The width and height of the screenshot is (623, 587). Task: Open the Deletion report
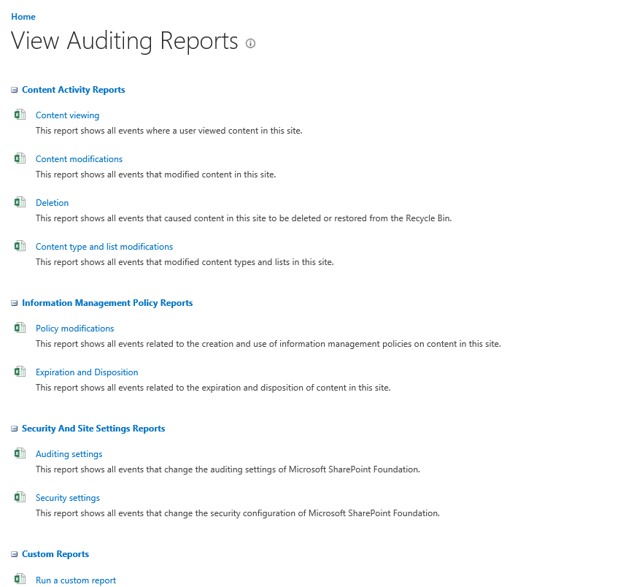point(52,202)
